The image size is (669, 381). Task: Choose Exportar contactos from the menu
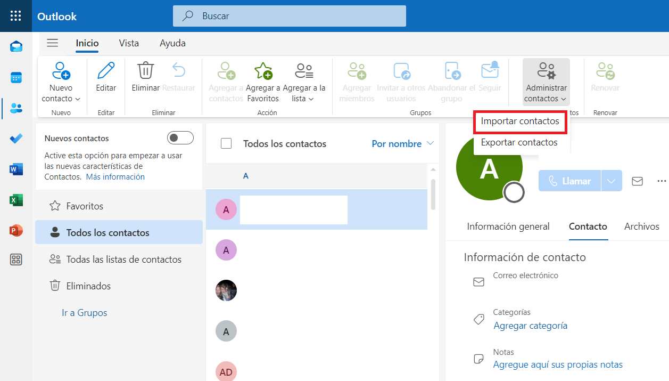tap(519, 142)
